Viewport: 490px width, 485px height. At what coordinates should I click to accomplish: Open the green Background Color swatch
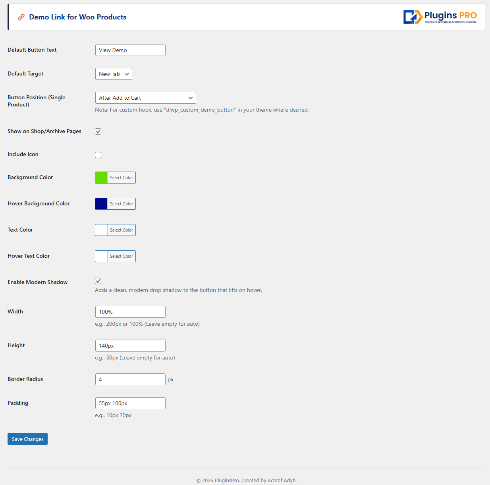point(101,178)
